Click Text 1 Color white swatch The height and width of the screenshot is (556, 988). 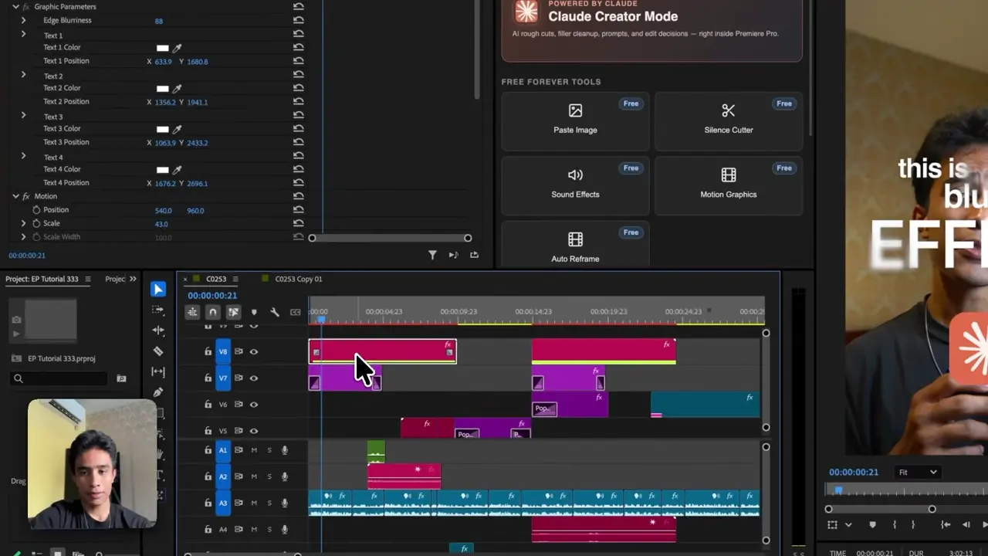coord(162,48)
